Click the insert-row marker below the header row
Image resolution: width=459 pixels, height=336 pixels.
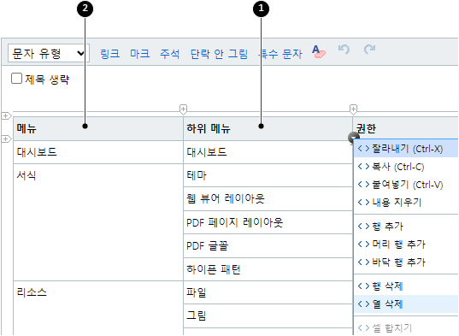pyautogui.click(x=6, y=139)
